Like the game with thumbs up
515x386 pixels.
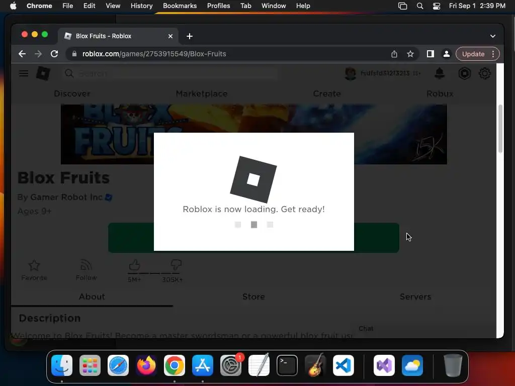pos(134,264)
